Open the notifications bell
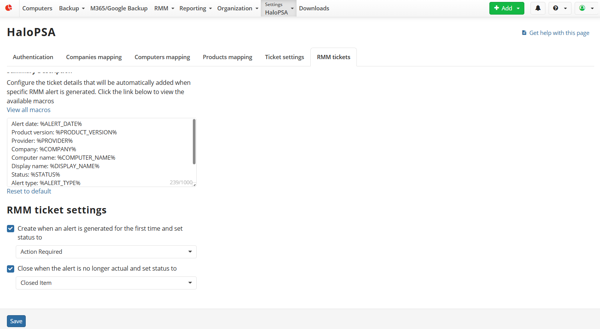 click(x=538, y=8)
